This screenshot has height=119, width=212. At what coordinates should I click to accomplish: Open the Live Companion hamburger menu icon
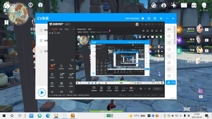click(153, 24)
